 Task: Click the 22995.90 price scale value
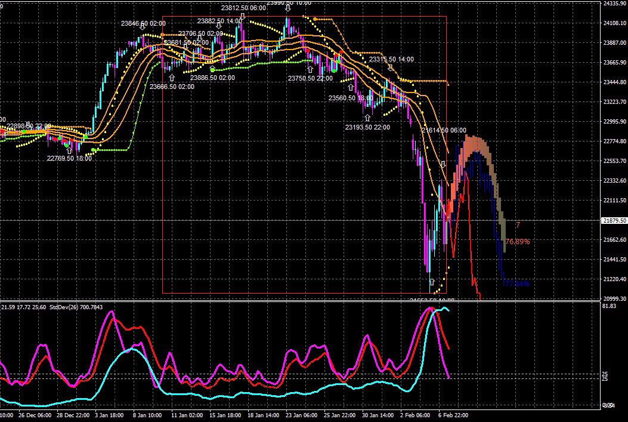tap(614, 121)
